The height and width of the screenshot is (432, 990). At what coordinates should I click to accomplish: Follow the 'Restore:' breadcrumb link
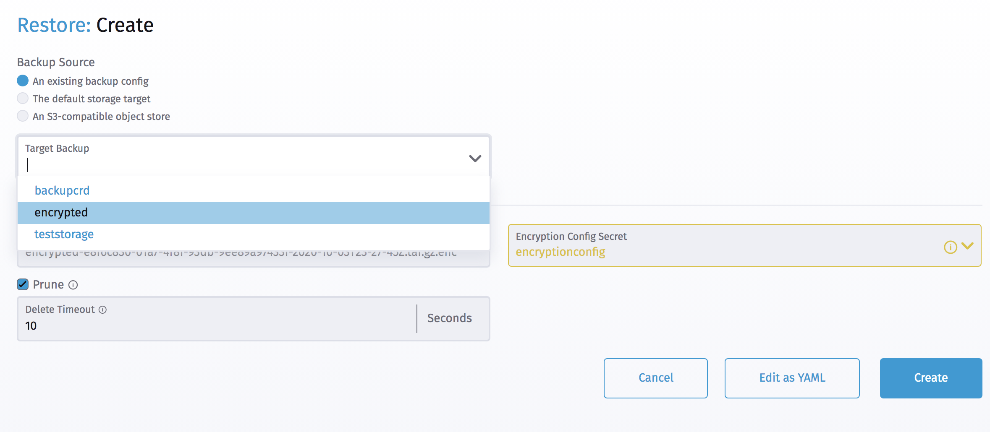tap(54, 25)
